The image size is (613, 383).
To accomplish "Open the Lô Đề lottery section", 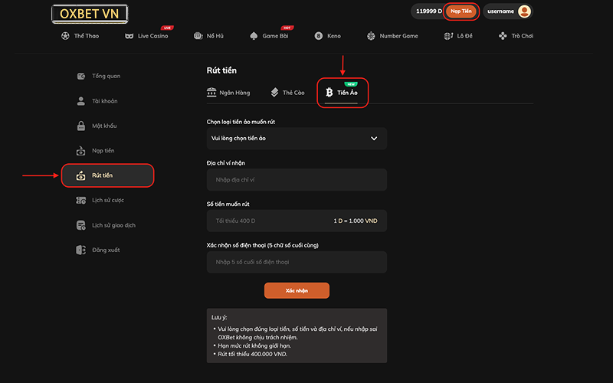I will [458, 36].
